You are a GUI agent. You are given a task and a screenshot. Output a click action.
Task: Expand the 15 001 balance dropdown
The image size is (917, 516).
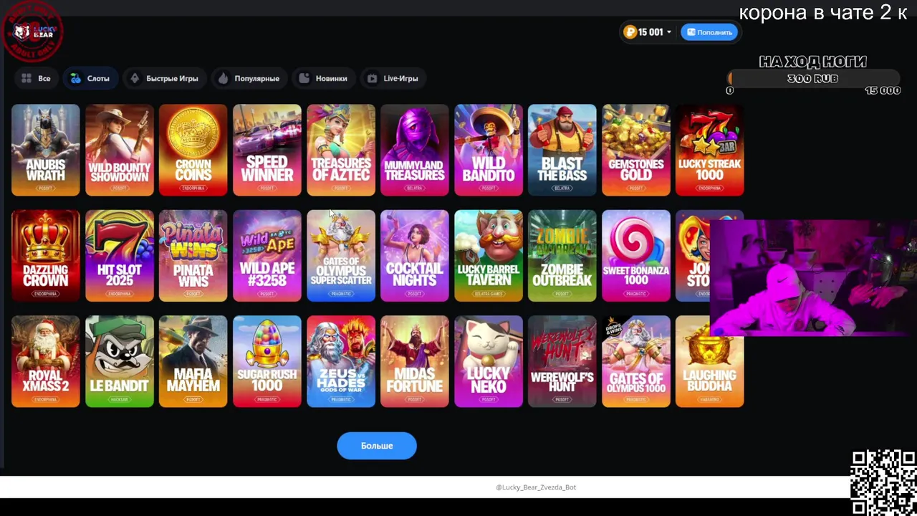648,32
